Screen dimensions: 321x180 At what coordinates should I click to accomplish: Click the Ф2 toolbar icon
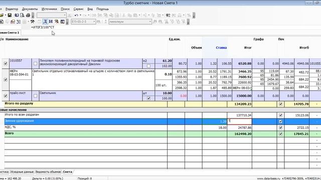tap(168, 15)
